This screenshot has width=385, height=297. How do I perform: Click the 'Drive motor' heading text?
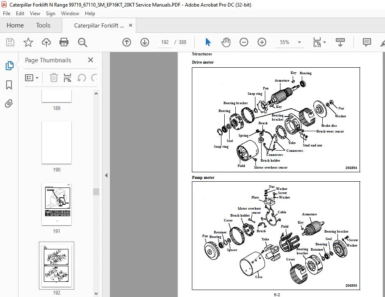(203, 62)
